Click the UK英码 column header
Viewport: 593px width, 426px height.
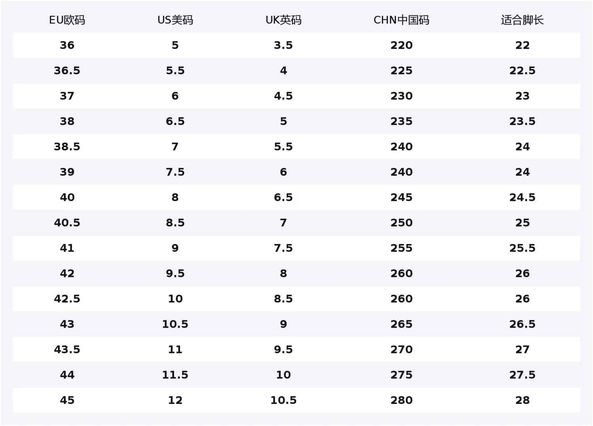click(283, 20)
